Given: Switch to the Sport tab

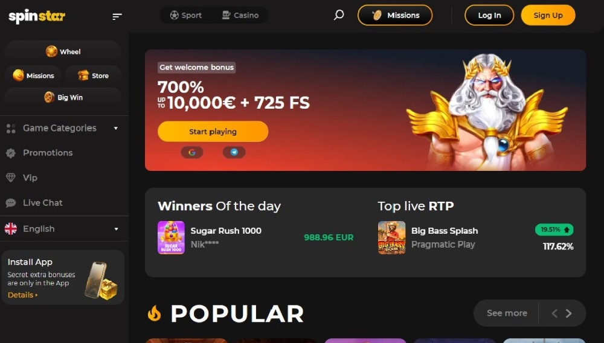Looking at the screenshot, I should tap(186, 15).
